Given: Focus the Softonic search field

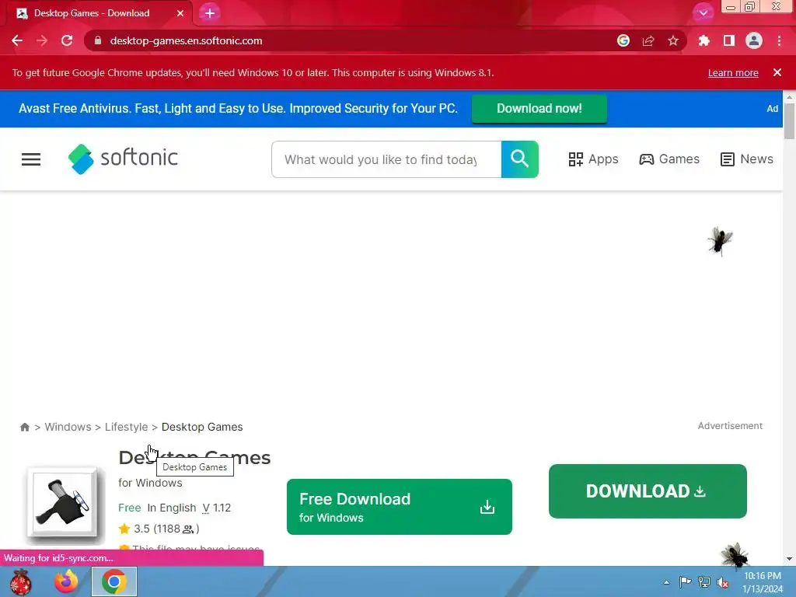Looking at the screenshot, I should tap(386, 159).
